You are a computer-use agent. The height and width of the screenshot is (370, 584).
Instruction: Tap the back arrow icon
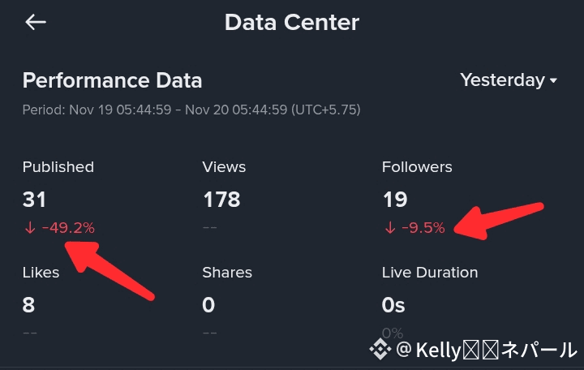point(36,22)
